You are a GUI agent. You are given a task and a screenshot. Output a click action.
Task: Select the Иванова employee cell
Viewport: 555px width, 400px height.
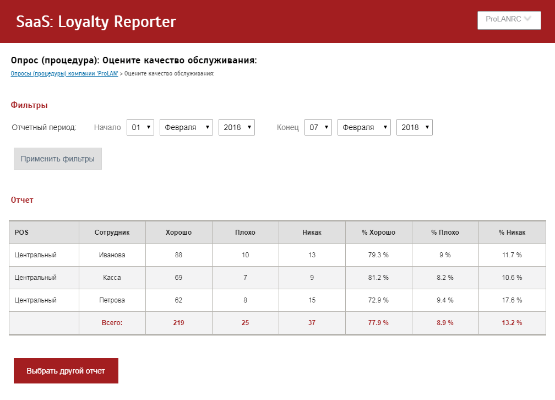pos(112,255)
